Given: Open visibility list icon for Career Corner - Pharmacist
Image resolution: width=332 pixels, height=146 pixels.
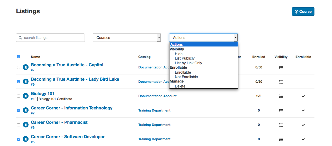Looking at the screenshot, I should click(281, 125).
